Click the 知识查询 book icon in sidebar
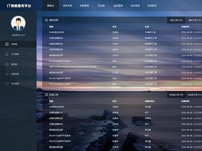Screen dimensions: 202x151 pos(7,84)
